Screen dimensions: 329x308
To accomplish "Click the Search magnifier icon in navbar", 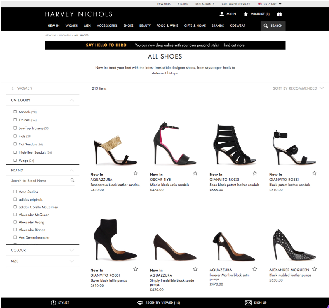I will point(266,26).
